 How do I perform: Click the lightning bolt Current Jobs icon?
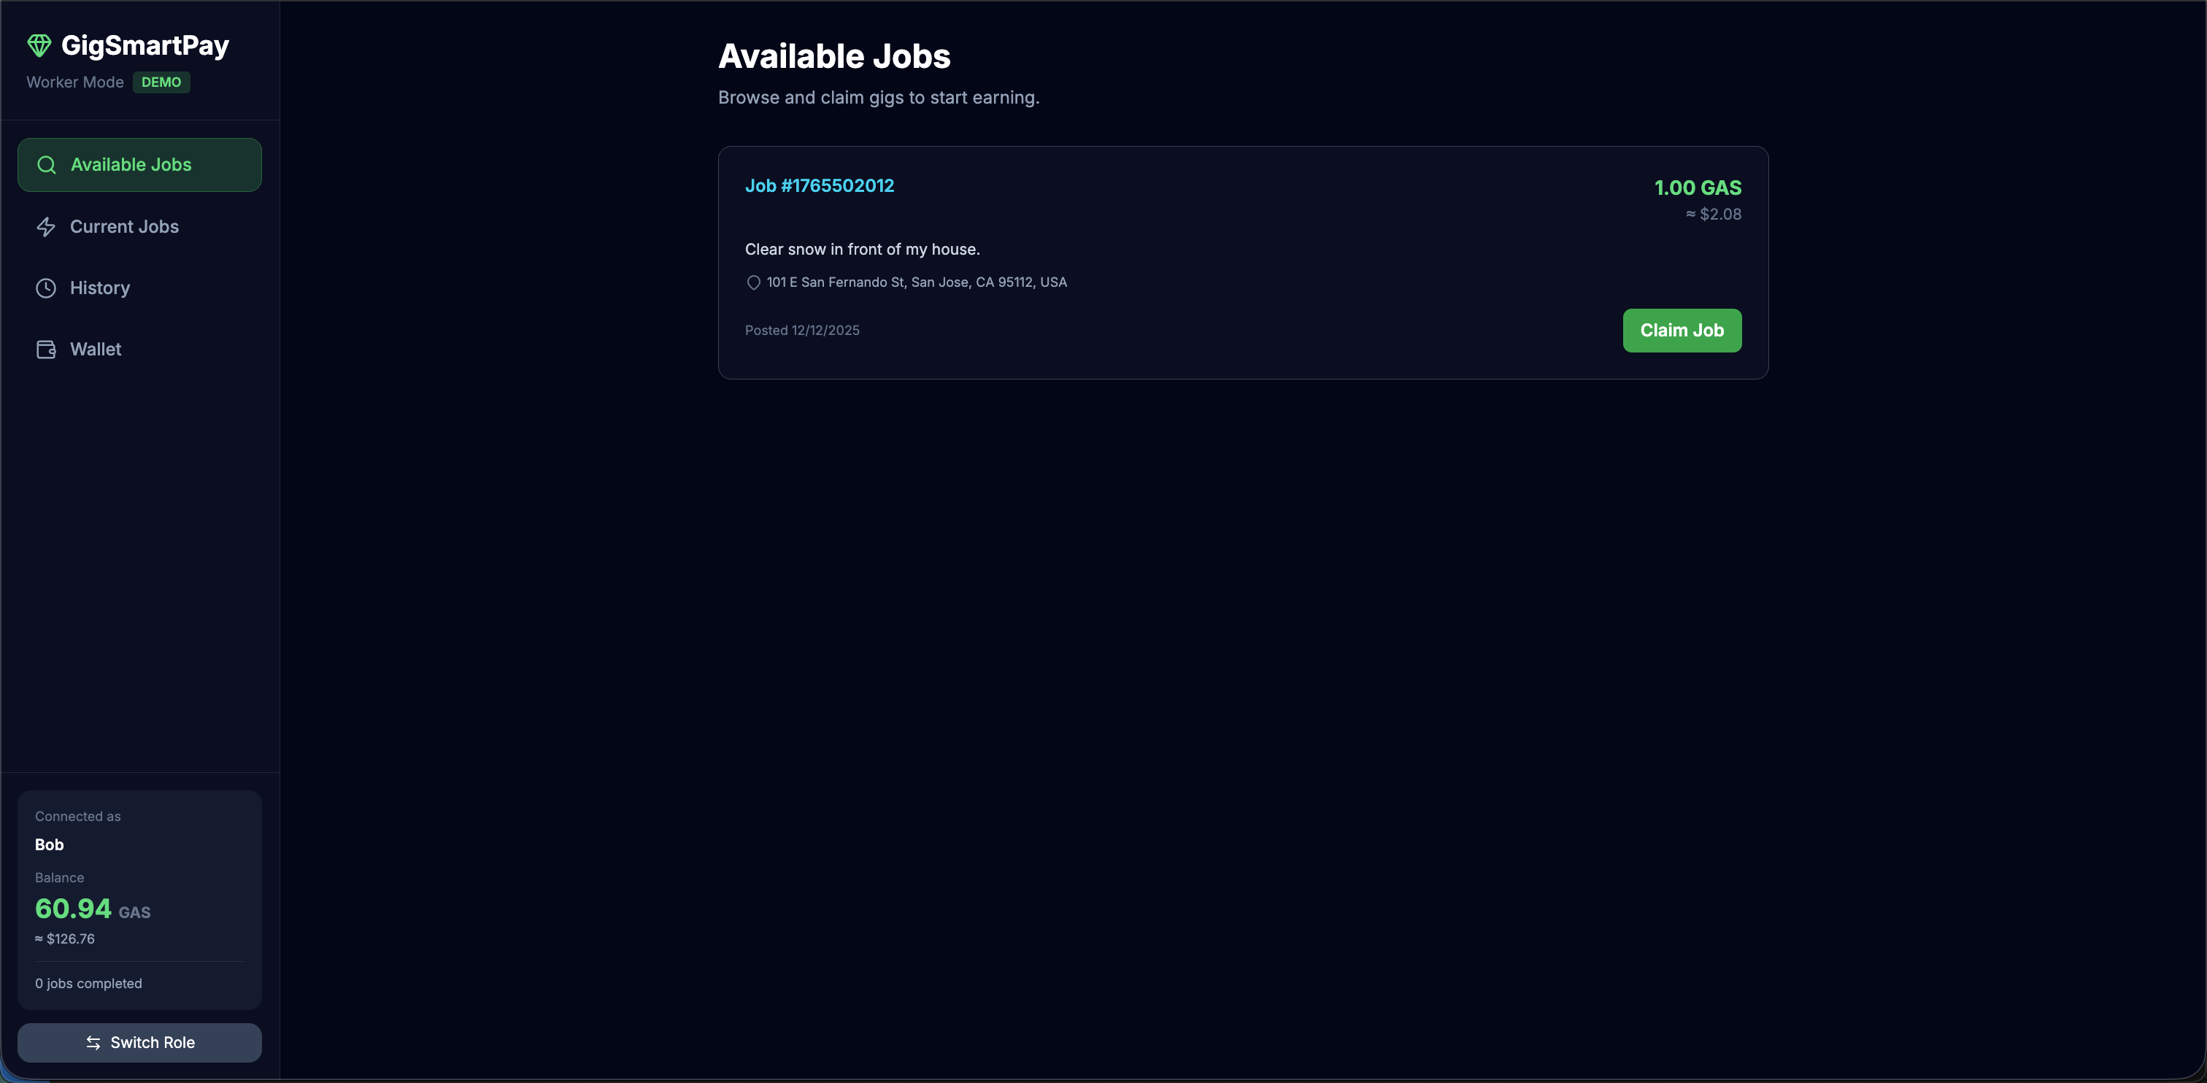click(46, 227)
